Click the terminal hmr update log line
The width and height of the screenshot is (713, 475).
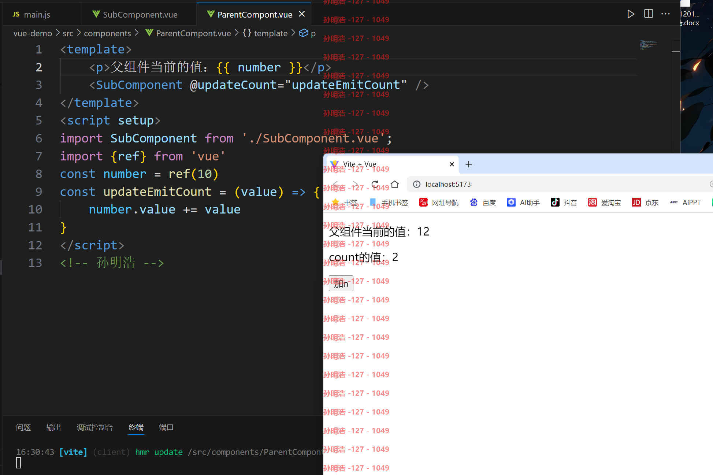169,452
